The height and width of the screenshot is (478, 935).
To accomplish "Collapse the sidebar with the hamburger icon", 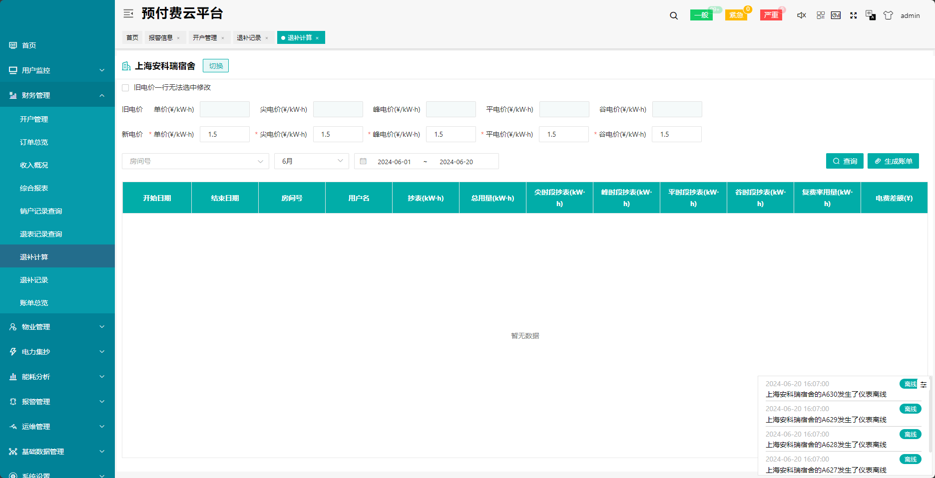I will 128,14.
